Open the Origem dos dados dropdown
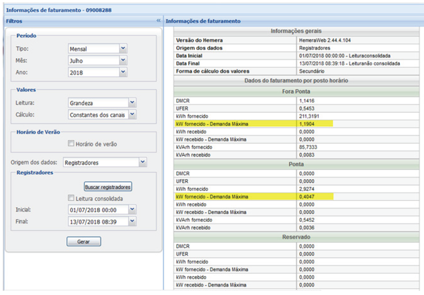This screenshot has height=295, width=424. click(x=142, y=162)
